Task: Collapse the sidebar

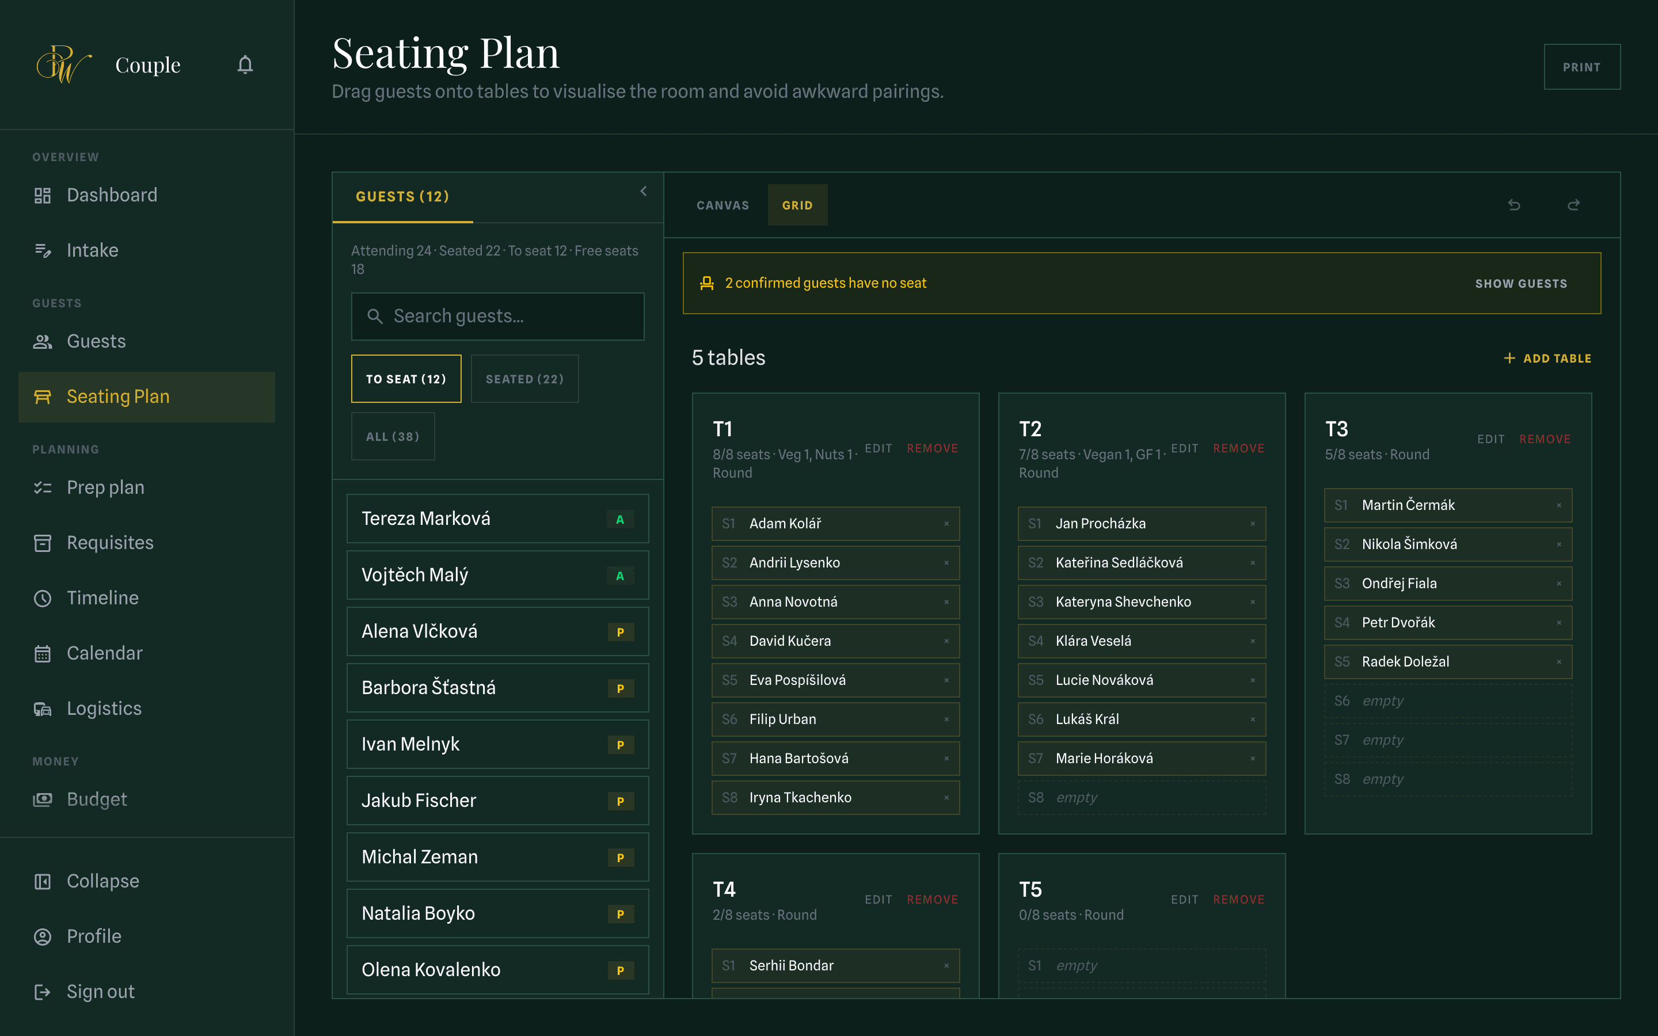Action: pos(147,881)
